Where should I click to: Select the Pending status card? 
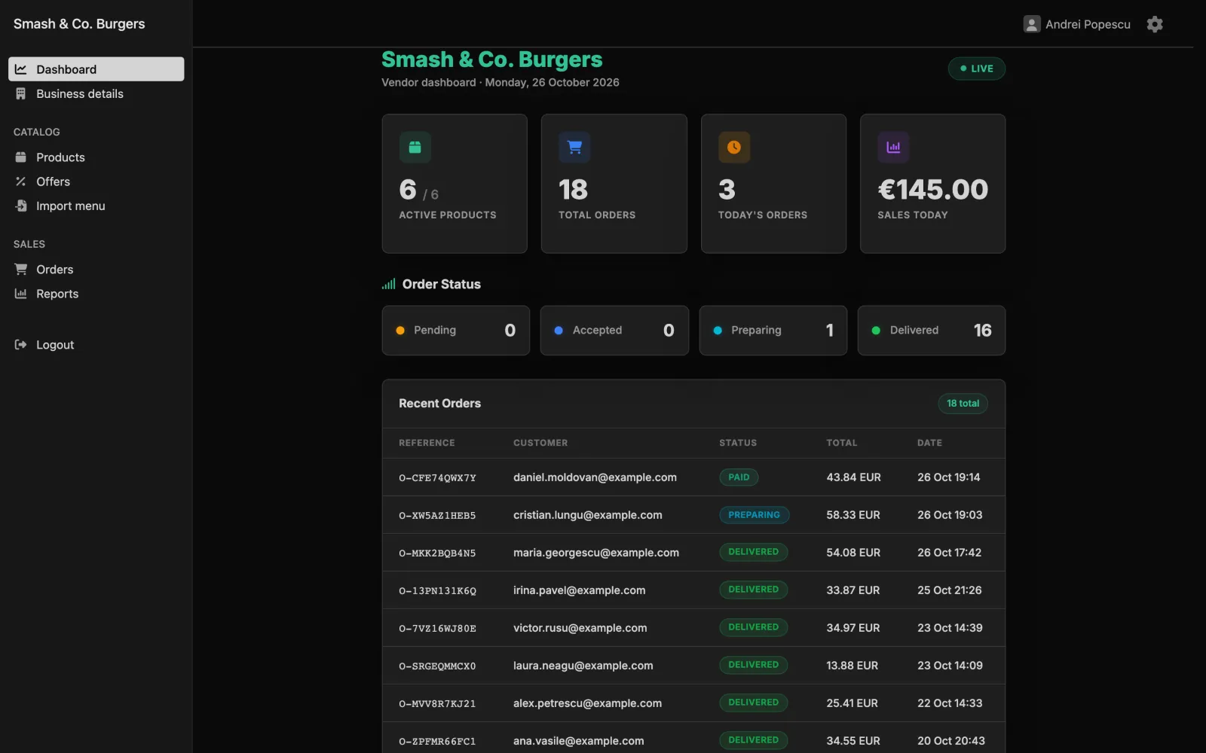[456, 331]
